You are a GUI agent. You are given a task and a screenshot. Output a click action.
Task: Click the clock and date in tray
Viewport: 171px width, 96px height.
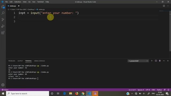(160, 94)
